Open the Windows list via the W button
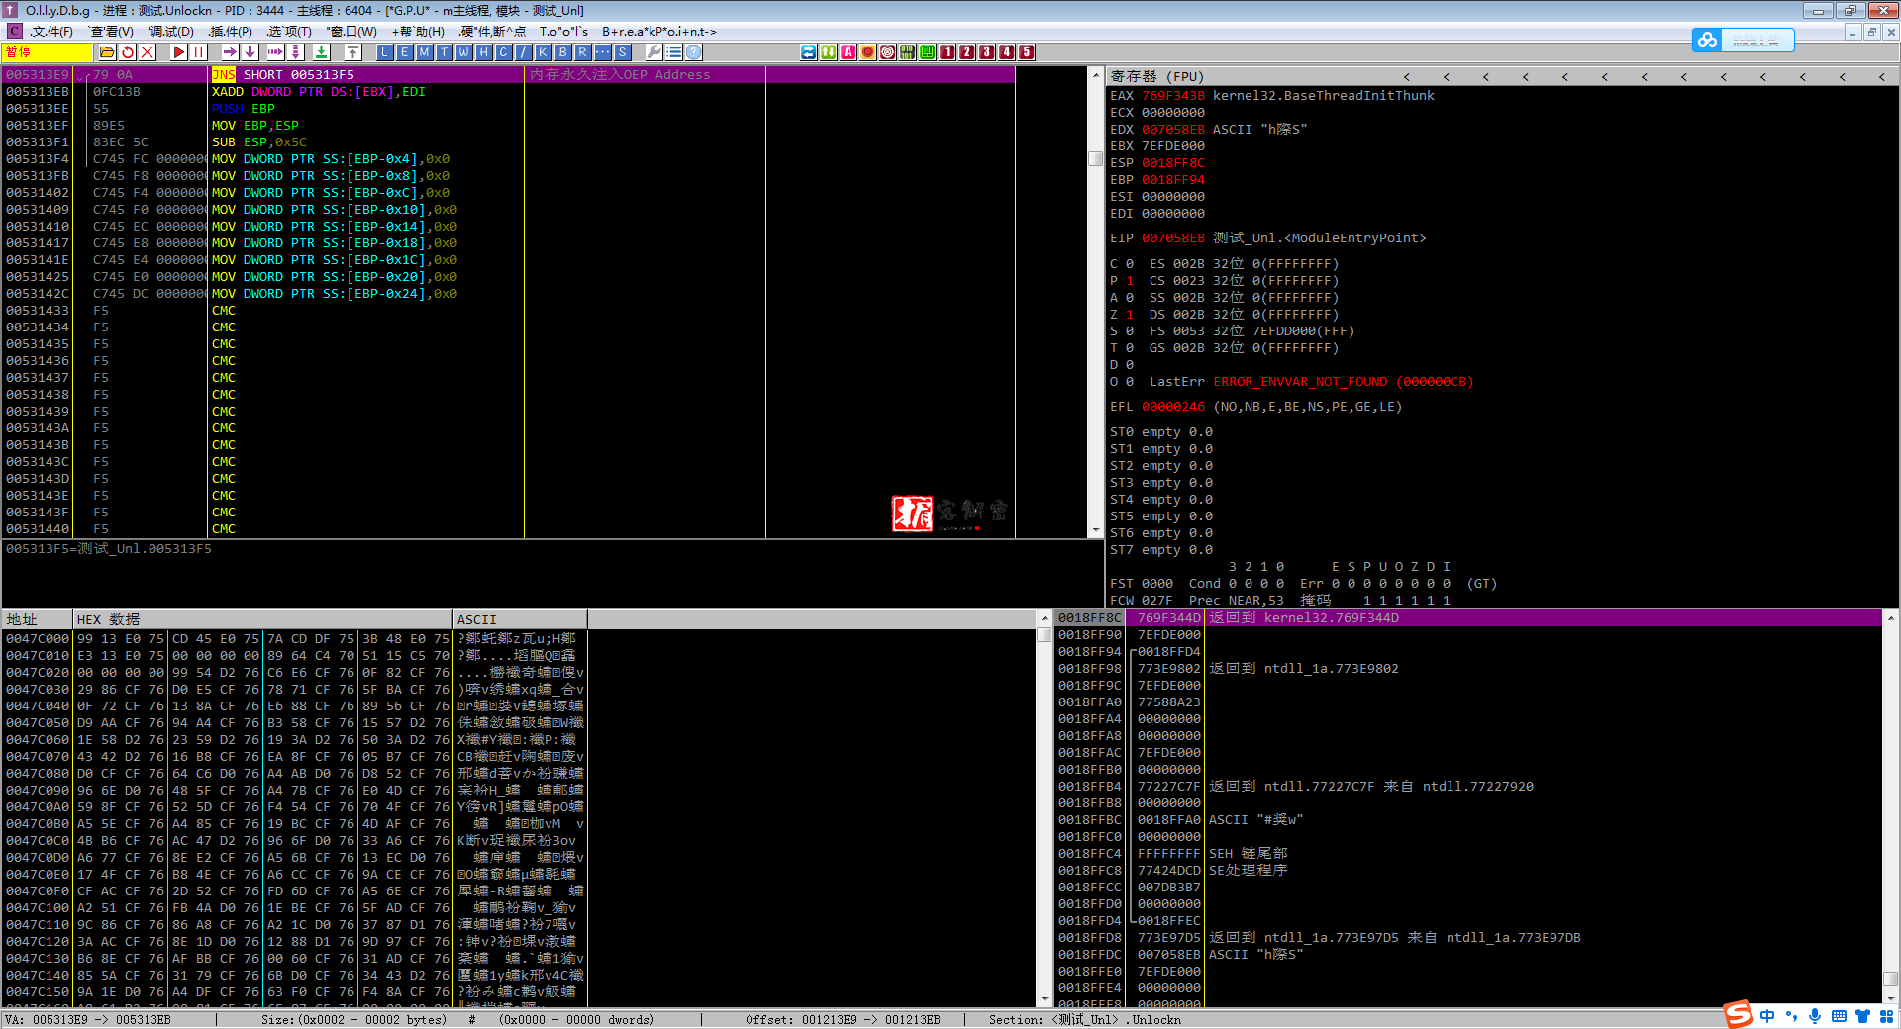Image resolution: width=1901 pixels, height=1029 pixels. pyautogui.click(x=464, y=52)
